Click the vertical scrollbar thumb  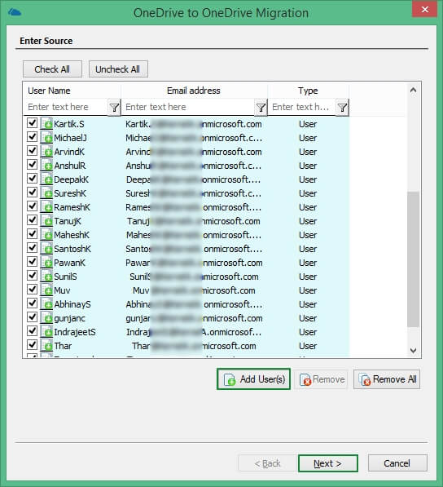coord(413,259)
